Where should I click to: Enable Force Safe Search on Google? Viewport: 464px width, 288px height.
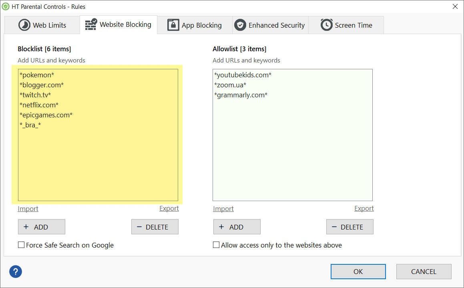(21, 245)
